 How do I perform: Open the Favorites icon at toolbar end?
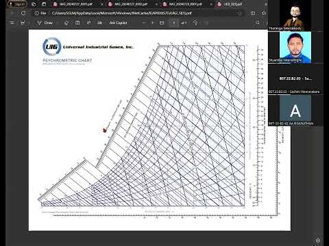(264, 13)
